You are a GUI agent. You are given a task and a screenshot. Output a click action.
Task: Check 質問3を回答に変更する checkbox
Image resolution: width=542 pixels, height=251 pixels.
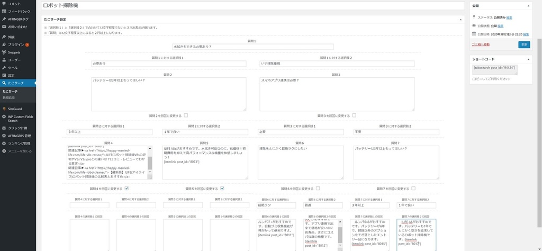pyautogui.click(x=354, y=115)
